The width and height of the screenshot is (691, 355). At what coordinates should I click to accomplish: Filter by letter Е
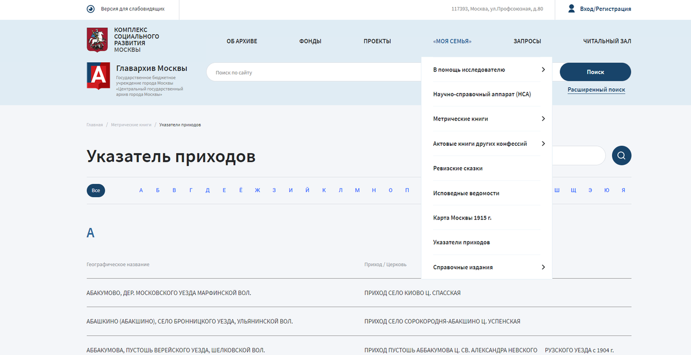pos(224,190)
